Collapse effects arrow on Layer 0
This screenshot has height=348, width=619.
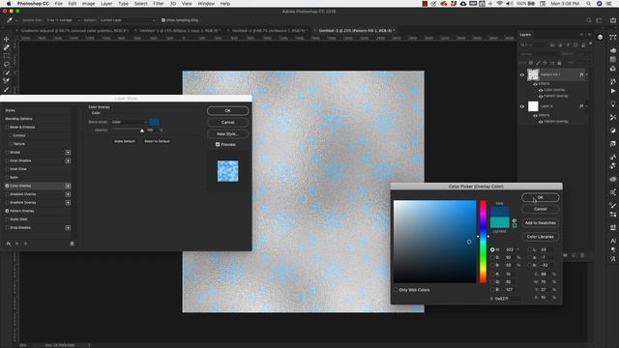pos(586,106)
